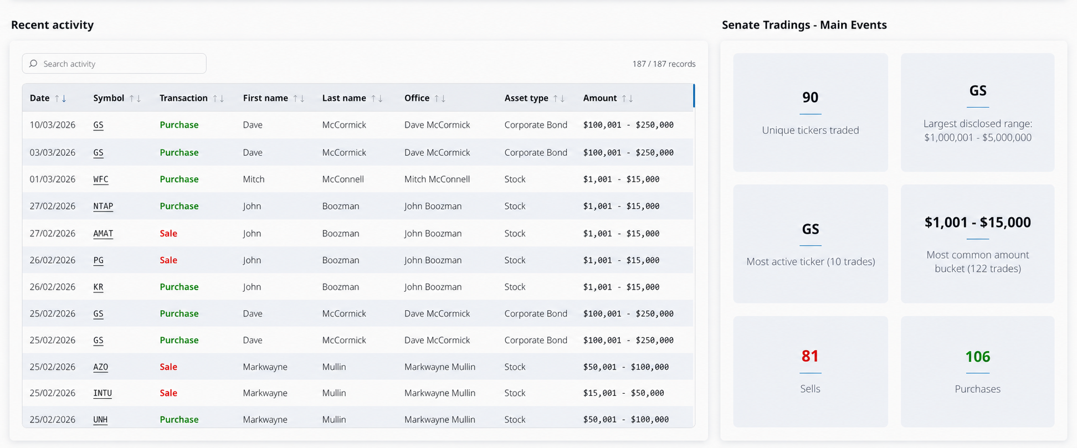The image size is (1077, 448).
Task: Click 'Most active ticker (10 trades)' card
Action: point(811,244)
